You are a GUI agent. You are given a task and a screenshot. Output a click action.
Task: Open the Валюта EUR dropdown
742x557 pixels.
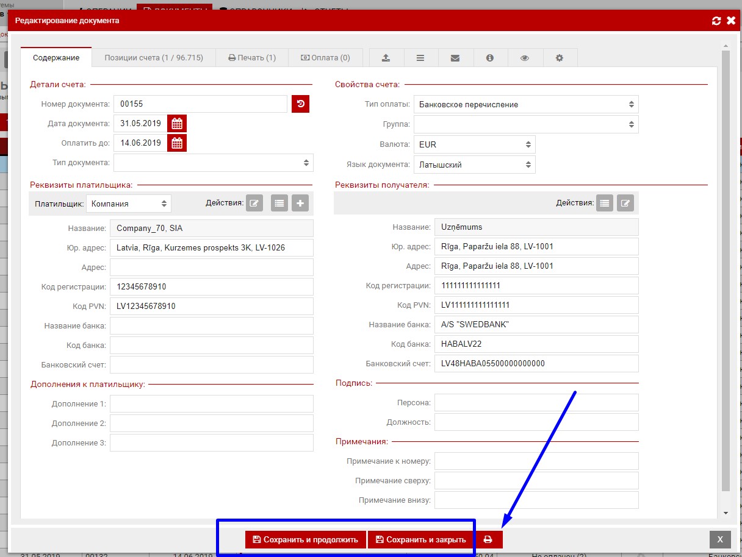(474, 144)
